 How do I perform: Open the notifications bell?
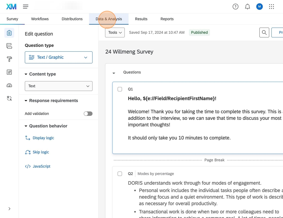(x=247, y=7)
